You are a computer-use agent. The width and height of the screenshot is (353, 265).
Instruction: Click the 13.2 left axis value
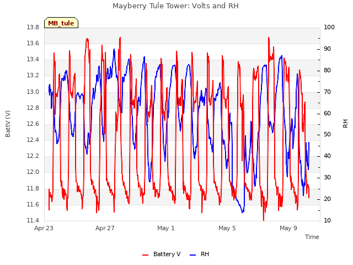(33, 76)
